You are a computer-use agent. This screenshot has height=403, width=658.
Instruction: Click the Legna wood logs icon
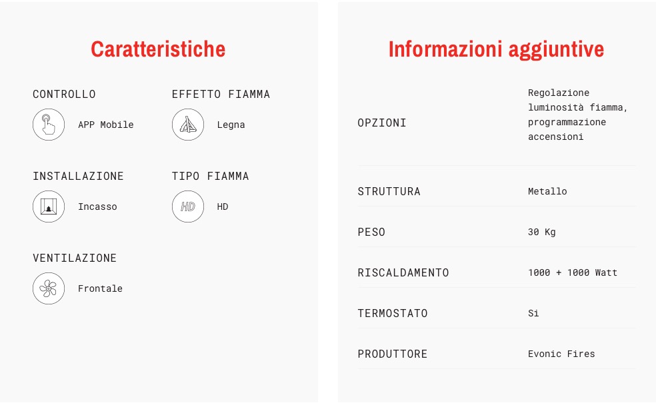tap(188, 125)
